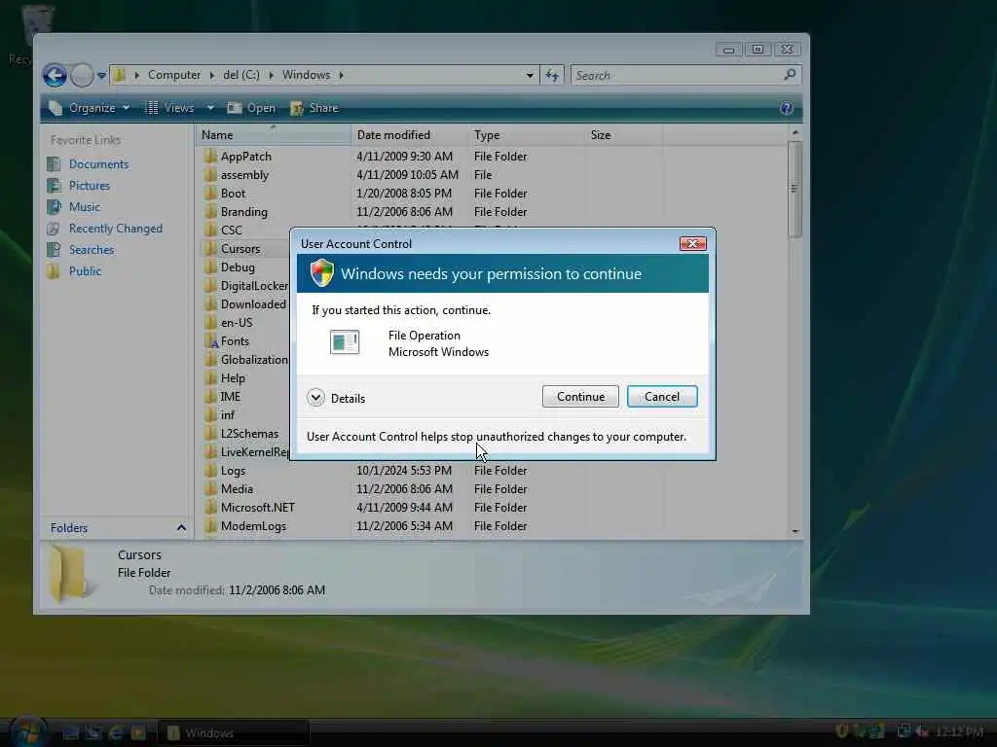Select the Cursors folder row
This screenshot has height=747, width=997.
246,249
